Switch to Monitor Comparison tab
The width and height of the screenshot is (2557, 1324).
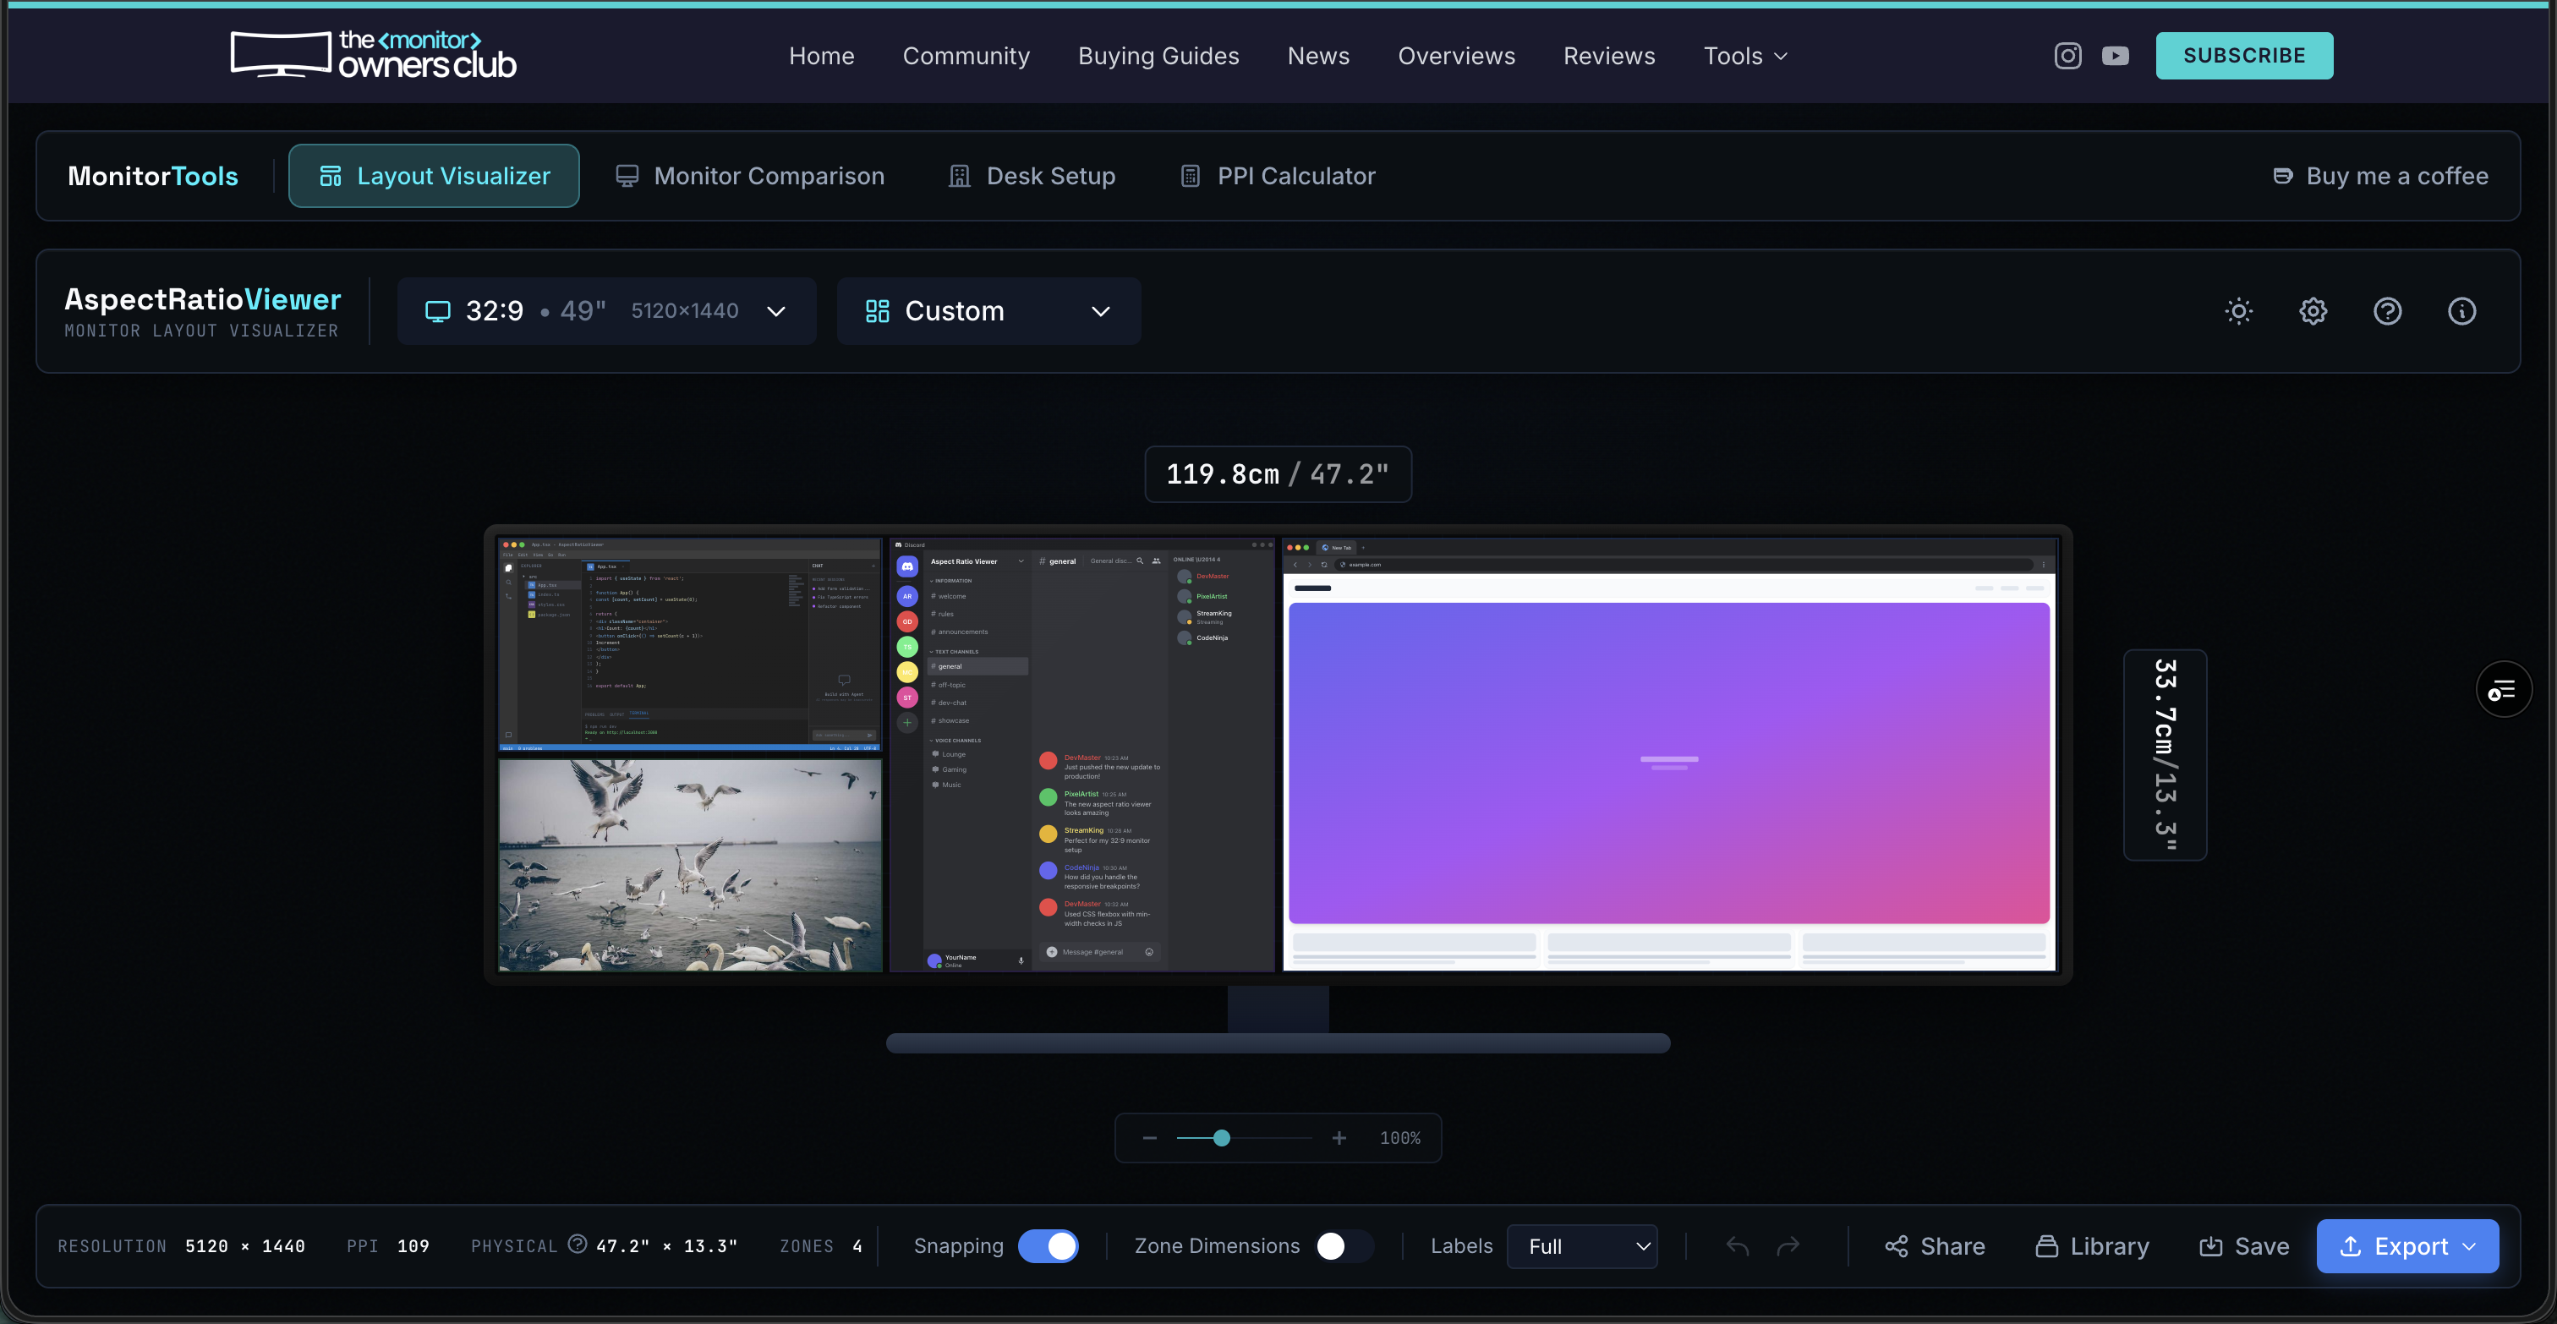click(x=749, y=177)
